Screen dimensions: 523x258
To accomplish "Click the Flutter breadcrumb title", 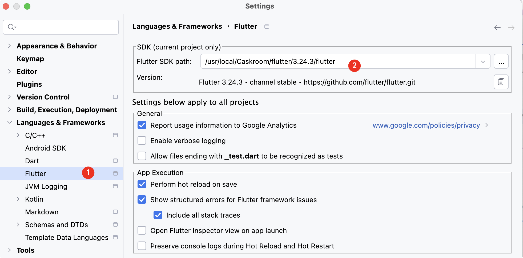I will (x=246, y=26).
